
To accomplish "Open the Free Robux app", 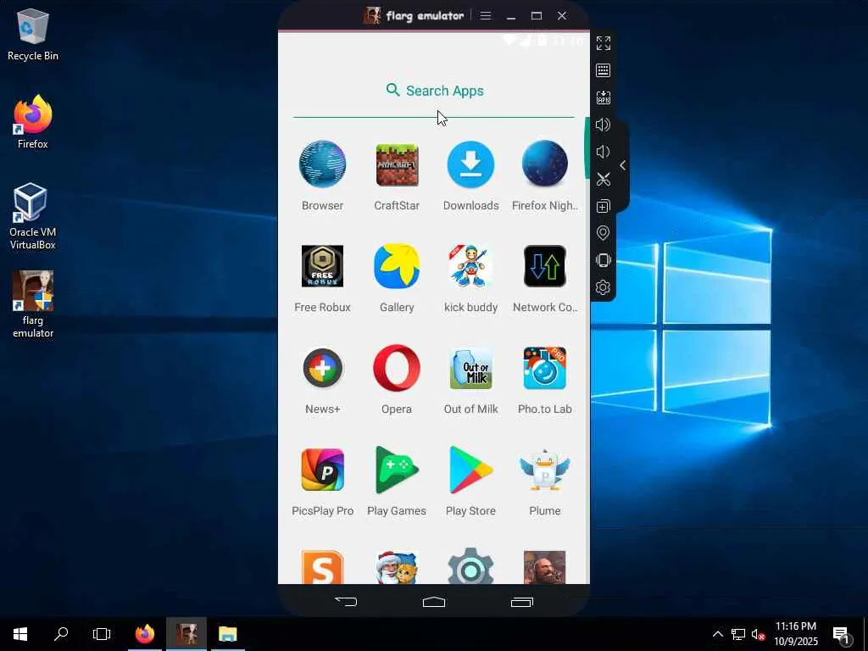I will [x=322, y=266].
